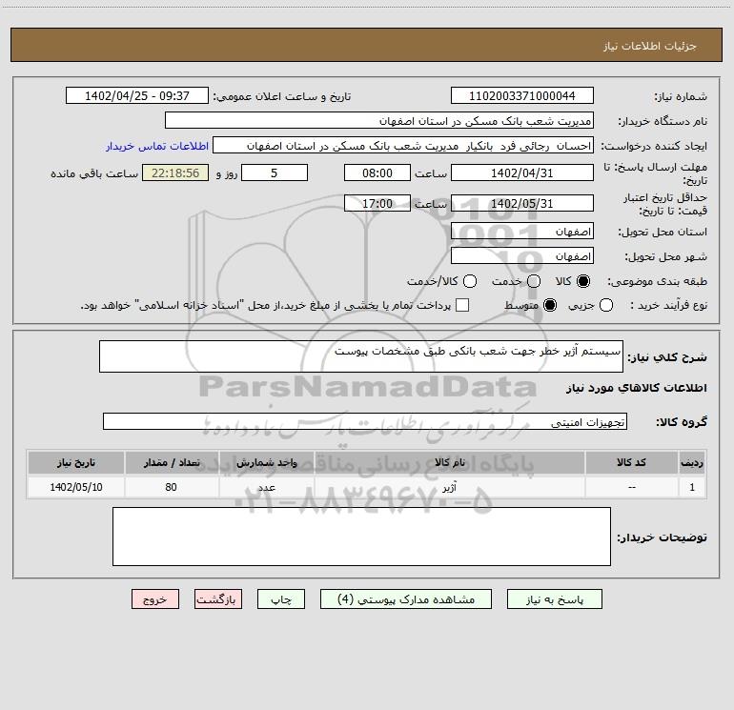This screenshot has height=710, width=734.
Task: Select the کالا/خدمت radio option
Action: pyautogui.click(x=470, y=281)
